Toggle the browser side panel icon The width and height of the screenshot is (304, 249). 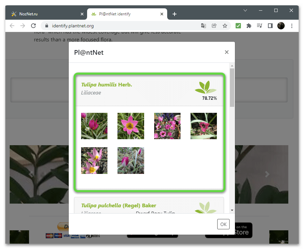[x=270, y=26]
